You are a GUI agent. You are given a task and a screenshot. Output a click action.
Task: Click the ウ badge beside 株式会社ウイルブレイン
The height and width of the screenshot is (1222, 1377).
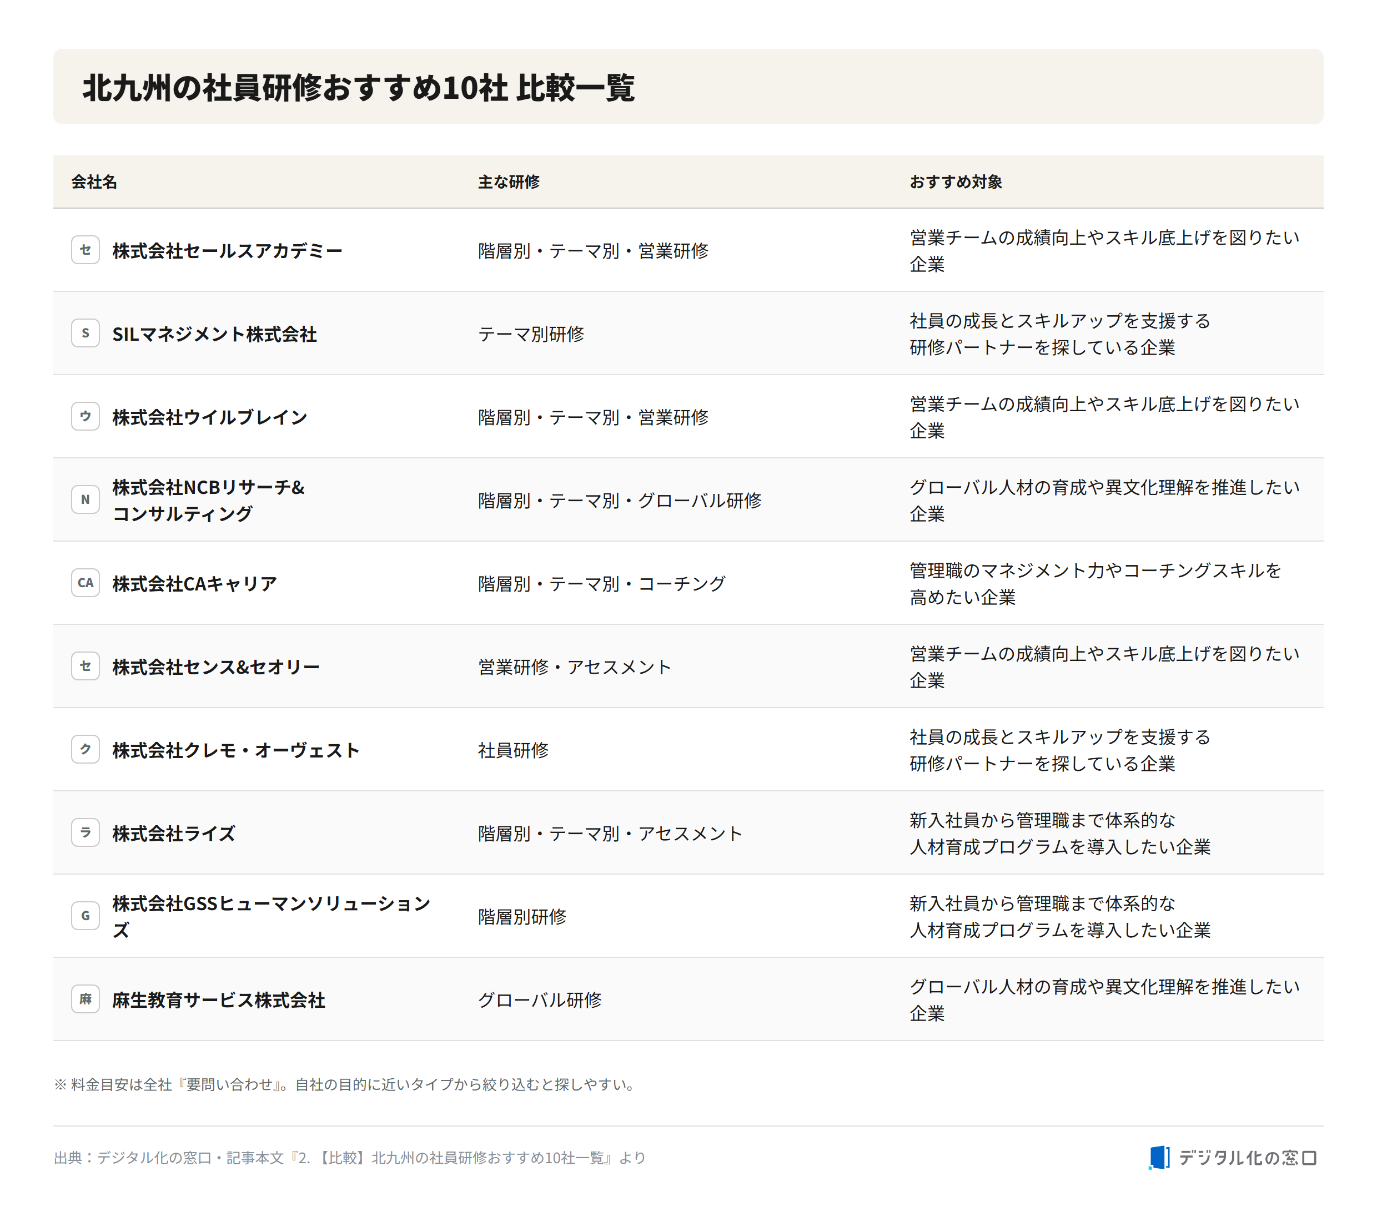coord(86,416)
